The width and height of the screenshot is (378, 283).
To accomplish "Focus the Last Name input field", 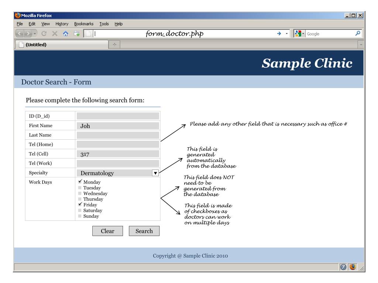I will coord(118,135).
